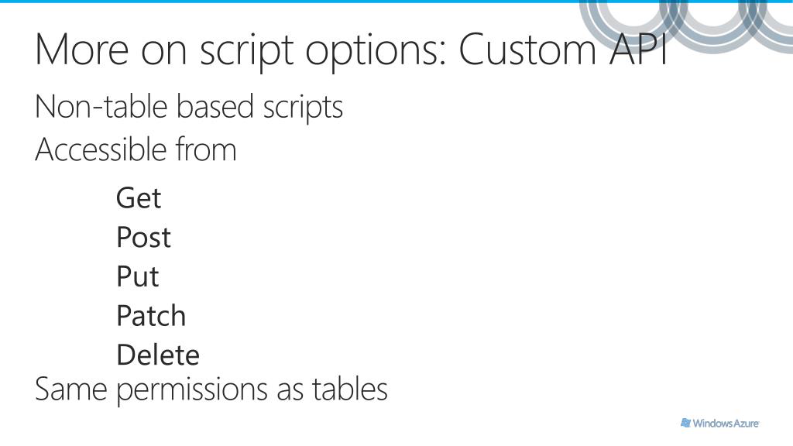Click the overlapping circles decoration graphic
The width and height of the screenshot is (793, 446).
pos(686,26)
